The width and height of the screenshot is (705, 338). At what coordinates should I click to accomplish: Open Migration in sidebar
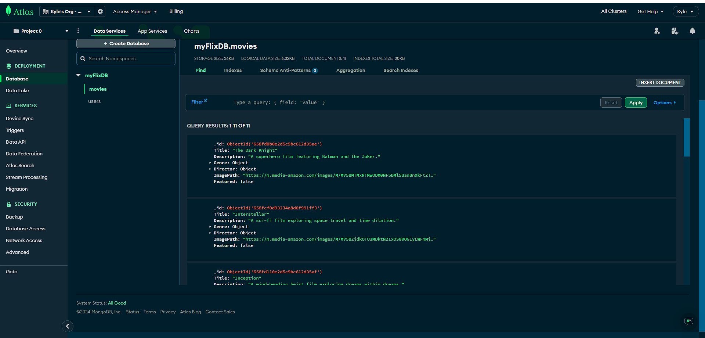17,189
